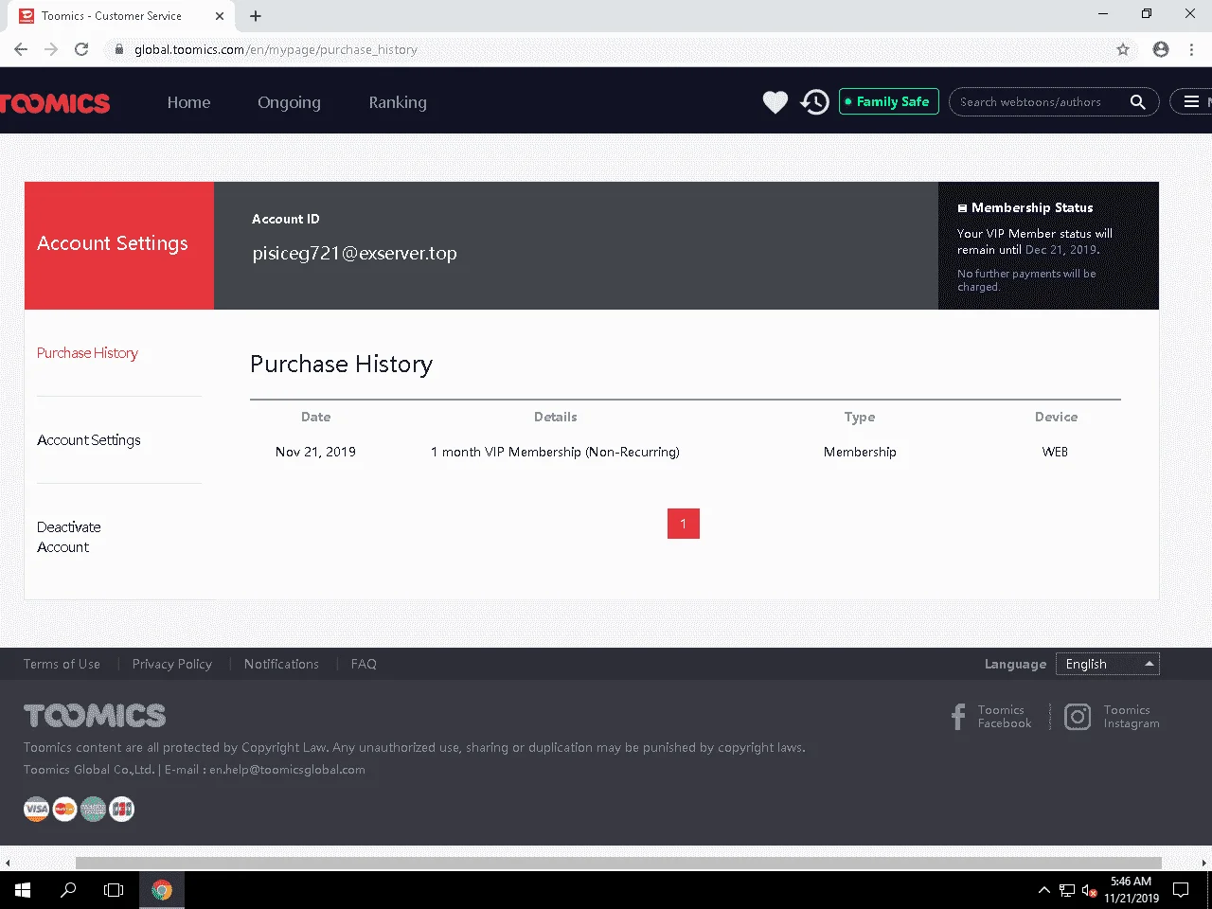Open the Action Center notification icon

coord(1181,890)
